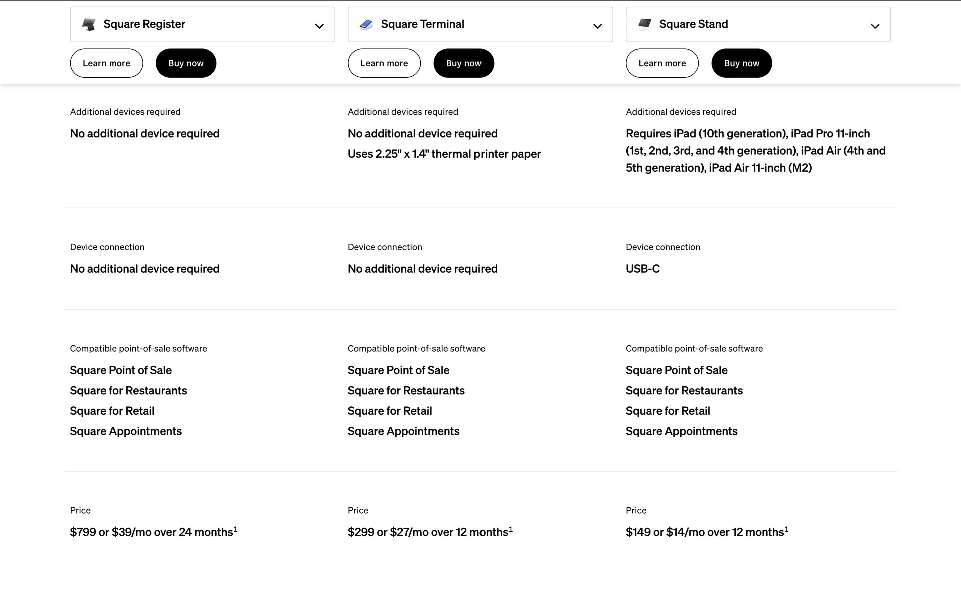Click the thermal printer paper size text
This screenshot has width=961, height=601.
click(x=444, y=154)
